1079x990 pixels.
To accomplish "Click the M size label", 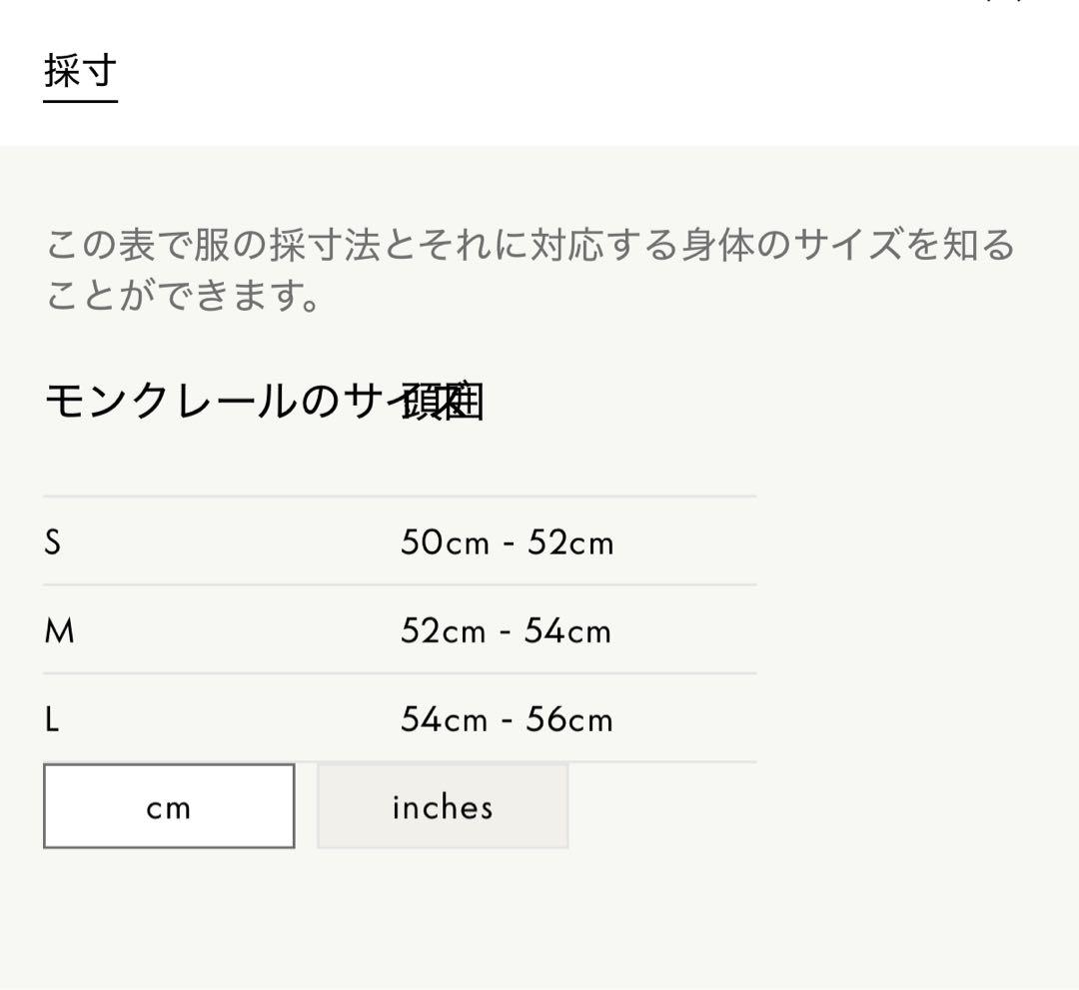I will (57, 631).
